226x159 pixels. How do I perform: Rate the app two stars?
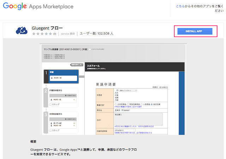[38, 34]
